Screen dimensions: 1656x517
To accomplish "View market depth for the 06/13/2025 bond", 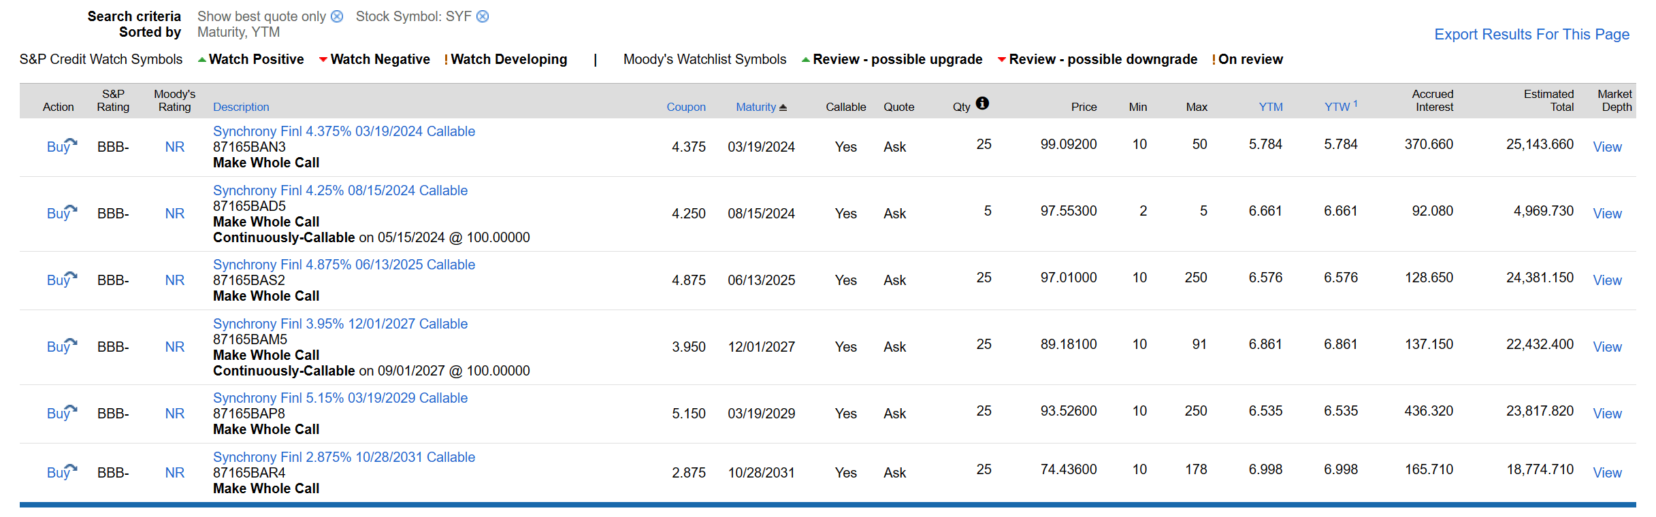I will (x=1607, y=280).
